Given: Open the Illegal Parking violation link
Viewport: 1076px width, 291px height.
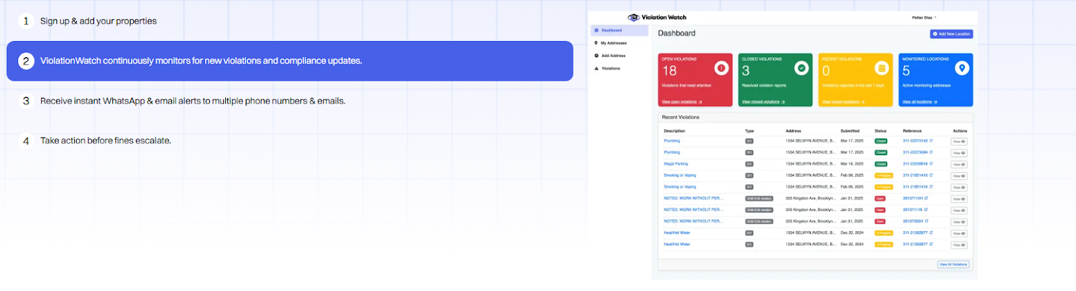Looking at the screenshot, I should coord(676,164).
